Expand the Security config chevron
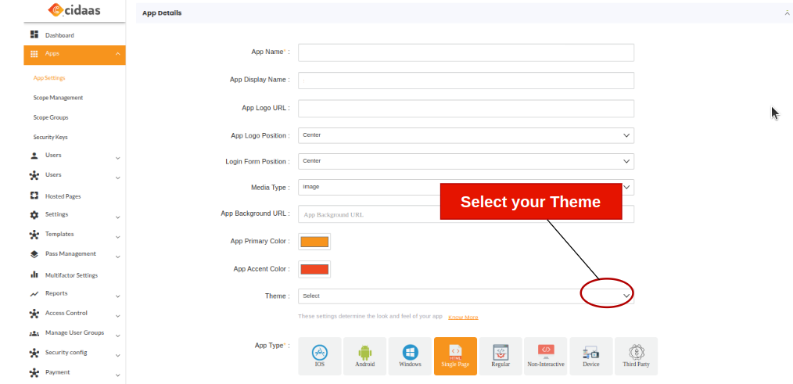The height and width of the screenshot is (384, 793). [118, 355]
